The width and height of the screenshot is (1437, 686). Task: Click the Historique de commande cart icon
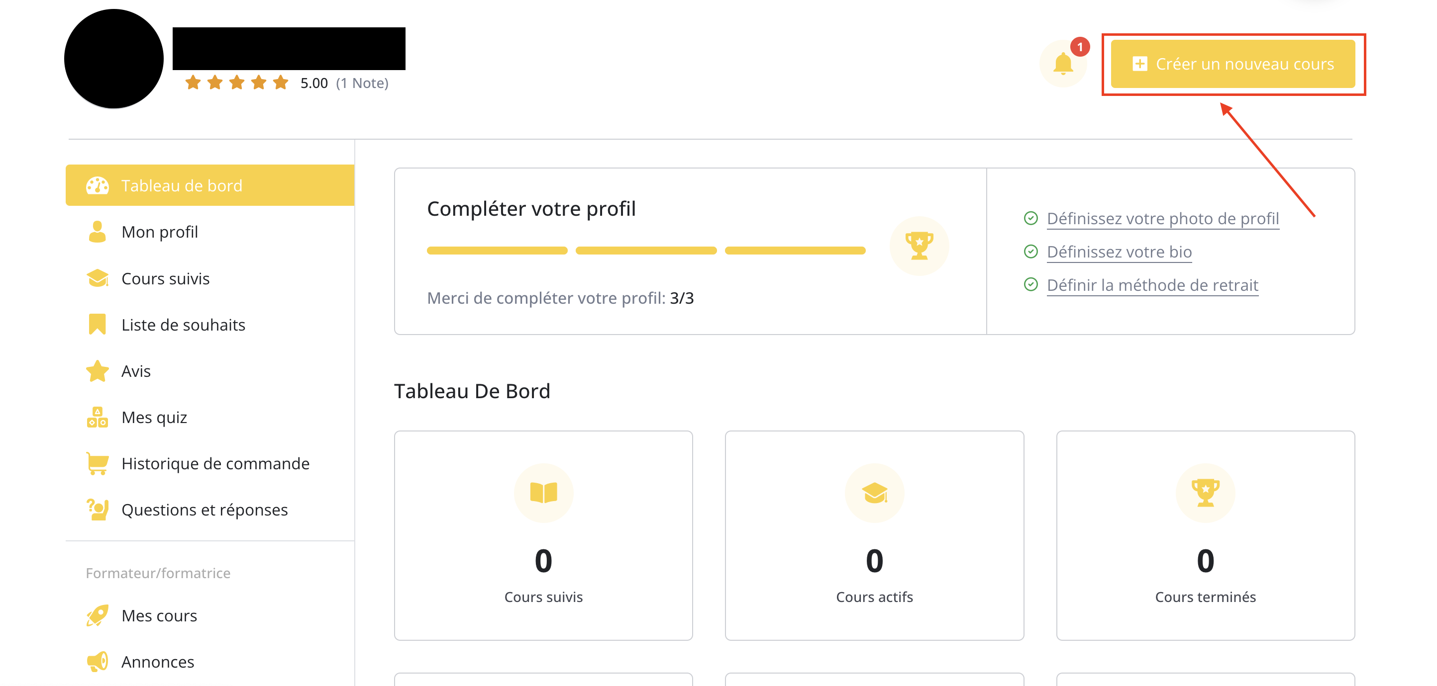[97, 464]
